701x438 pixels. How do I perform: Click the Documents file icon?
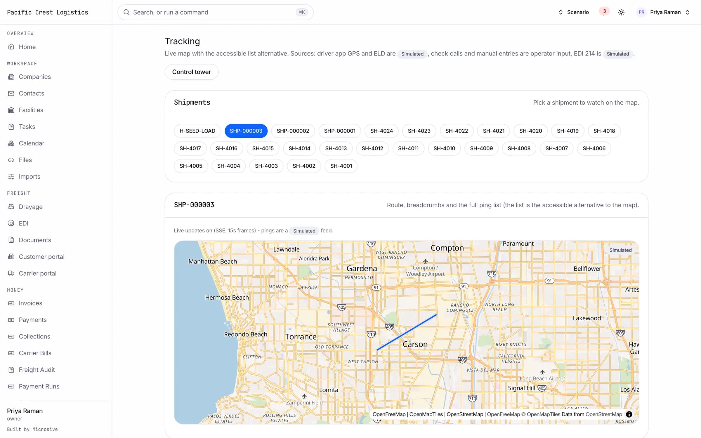pos(11,240)
